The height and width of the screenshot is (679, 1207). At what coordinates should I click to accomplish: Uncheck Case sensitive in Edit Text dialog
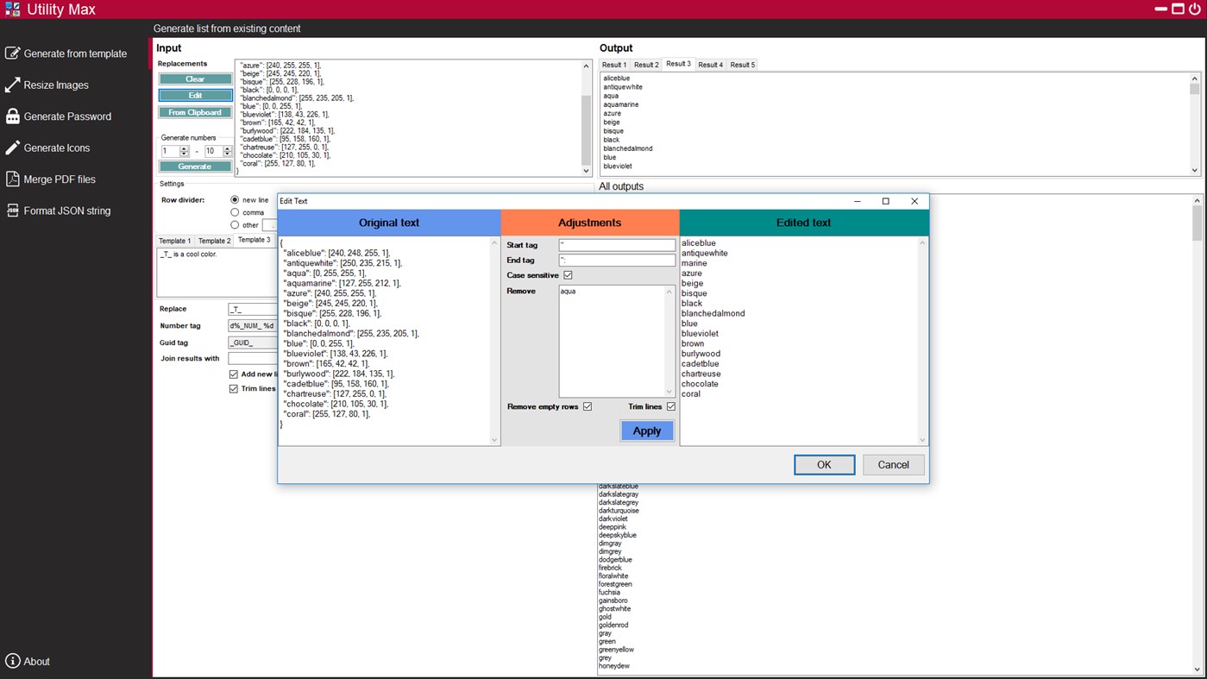coord(567,275)
